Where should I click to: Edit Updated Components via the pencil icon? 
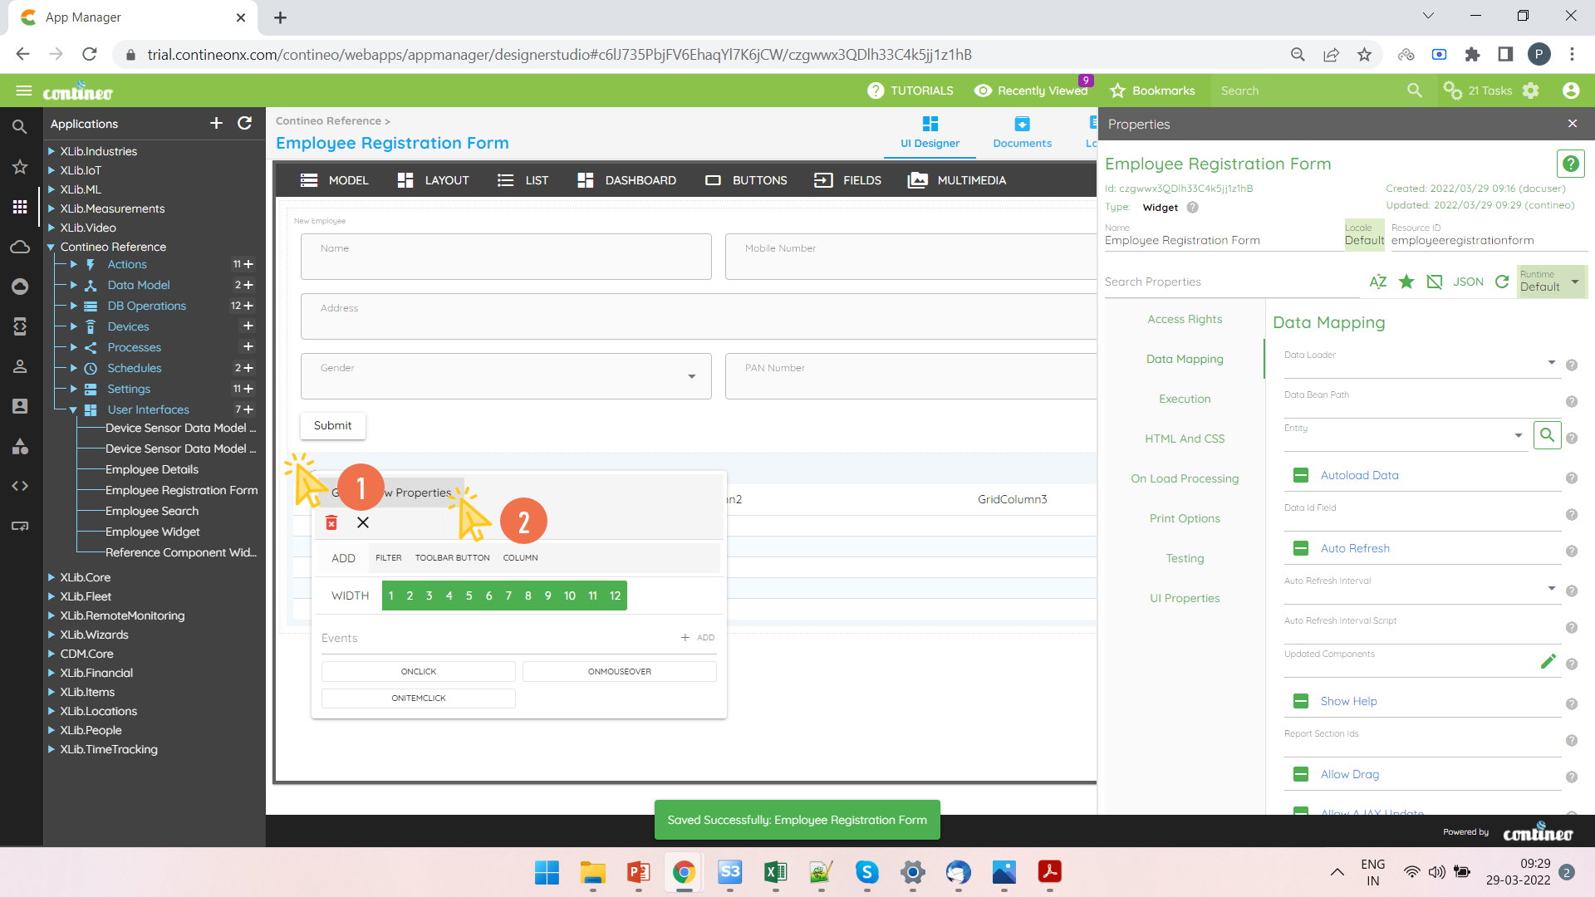point(1548,661)
